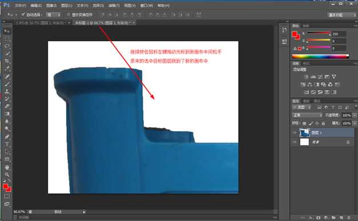
Task: Hide layer 图层 1 using eye icon
Action: [x=295, y=132]
